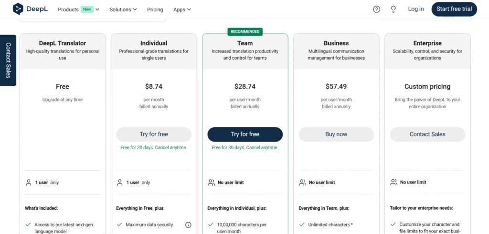Select the Enterprise plan heading
This screenshot has height=234, width=489.
(427, 43)
